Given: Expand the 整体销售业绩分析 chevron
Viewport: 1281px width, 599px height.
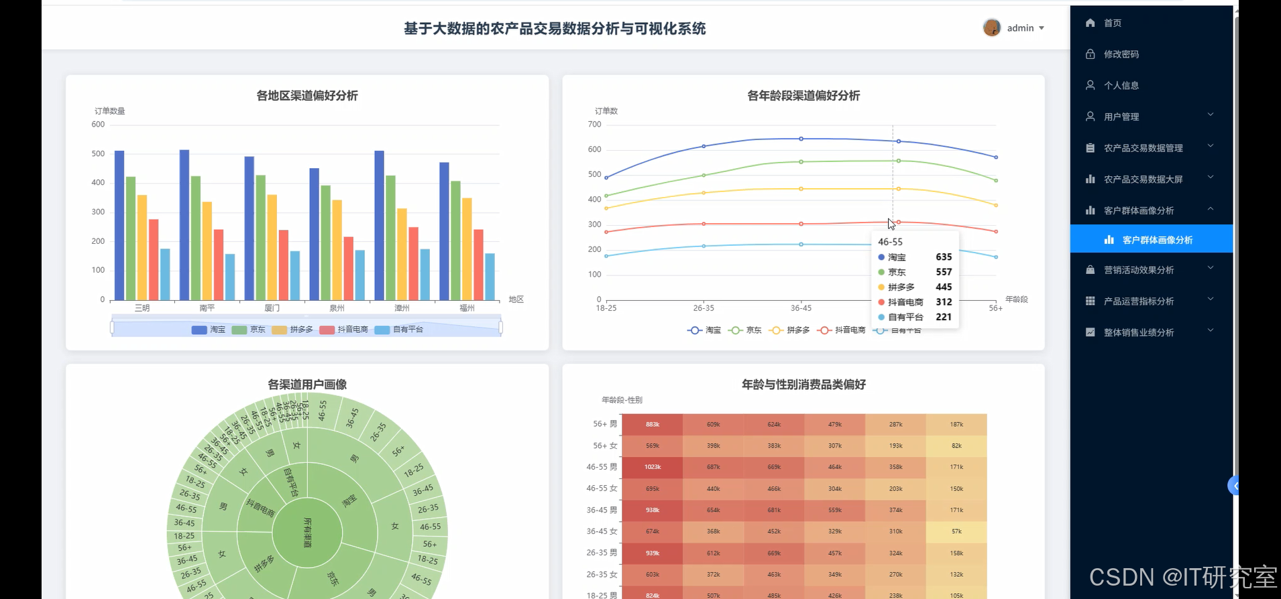Looking at the screenshot, I should (x=1211, y=330).
